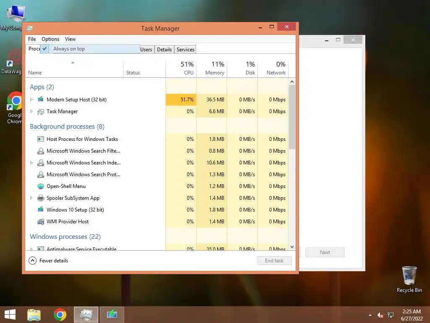Click Microsoft Windows Search Filter Host icon
430x323 pixels.
41,151
